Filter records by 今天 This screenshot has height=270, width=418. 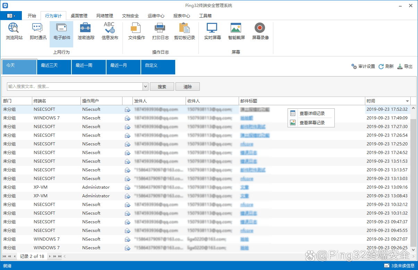[19, 67]
